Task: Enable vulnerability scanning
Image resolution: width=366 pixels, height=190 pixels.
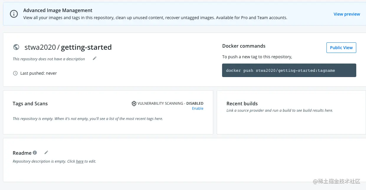Action: [198, 109]
